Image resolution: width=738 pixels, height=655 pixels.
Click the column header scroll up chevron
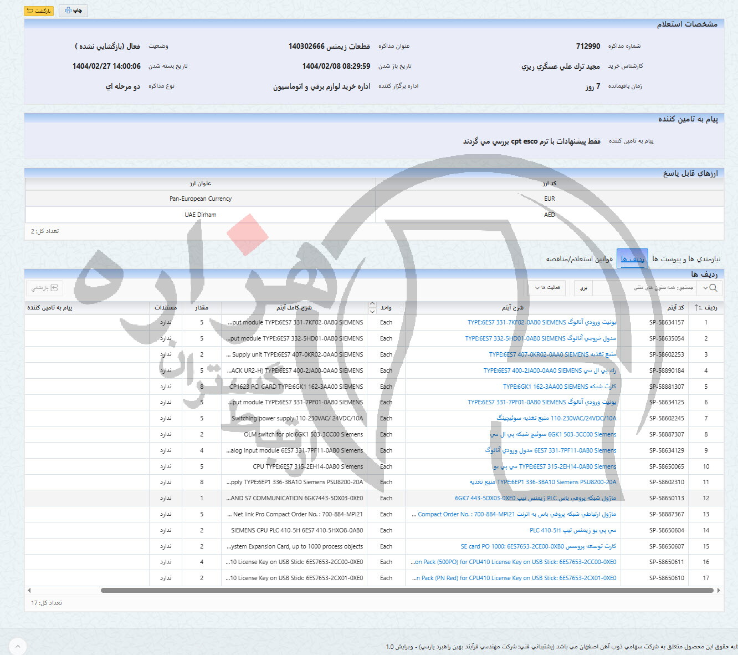click(x=372, y=304)
